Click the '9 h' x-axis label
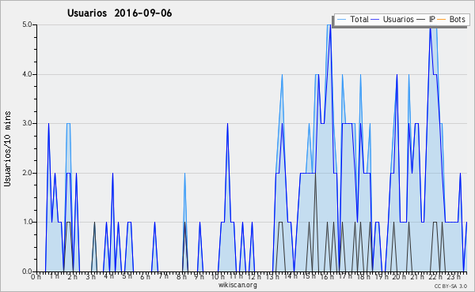The width and height of the screenshot is (475, 292). click(x=199, y=276)
